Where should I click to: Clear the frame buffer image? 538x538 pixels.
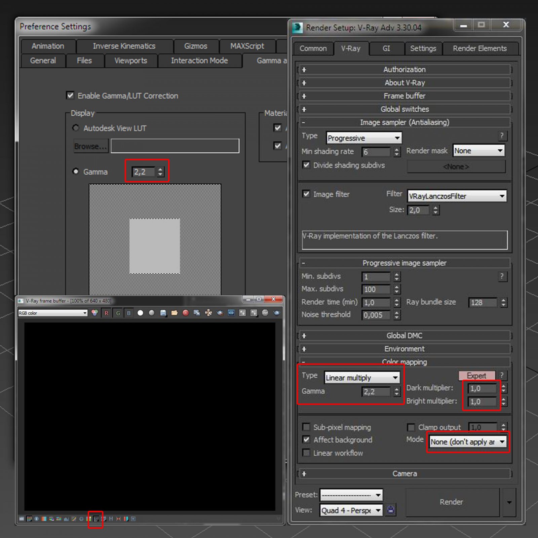186,313
